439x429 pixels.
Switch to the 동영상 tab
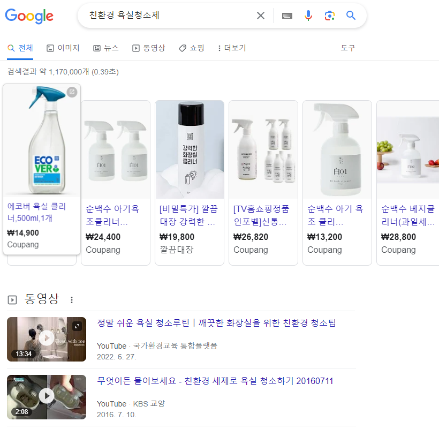pyautogui.click(x=149, y=48)
